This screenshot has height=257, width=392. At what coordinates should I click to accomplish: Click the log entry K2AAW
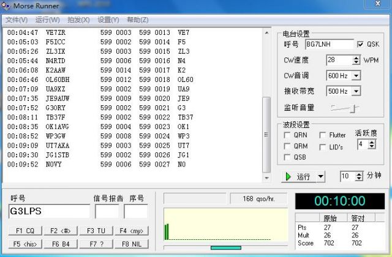pos(56,70)
